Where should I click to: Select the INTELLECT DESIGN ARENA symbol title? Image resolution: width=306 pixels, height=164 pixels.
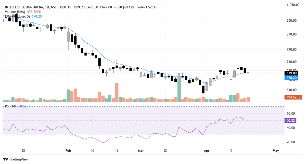[24, 7]
